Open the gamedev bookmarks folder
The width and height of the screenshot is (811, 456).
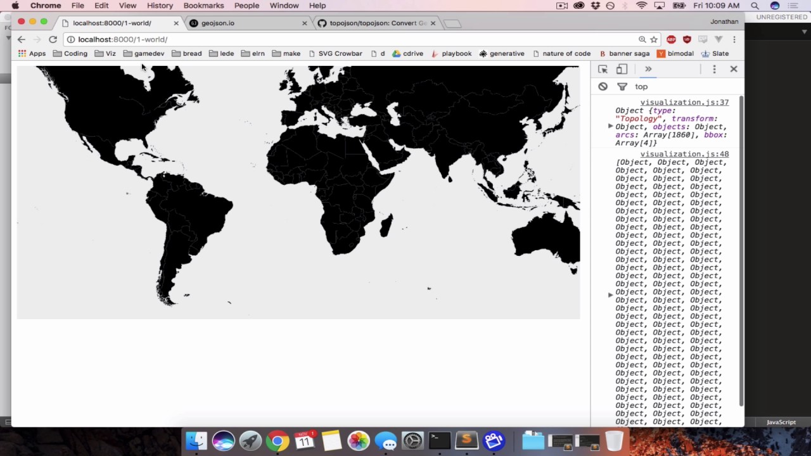coord(144,54)
